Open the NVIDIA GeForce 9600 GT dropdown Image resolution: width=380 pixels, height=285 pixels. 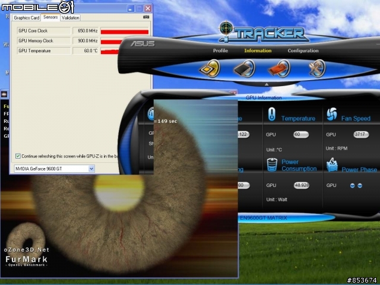click(x=91, y=169)
